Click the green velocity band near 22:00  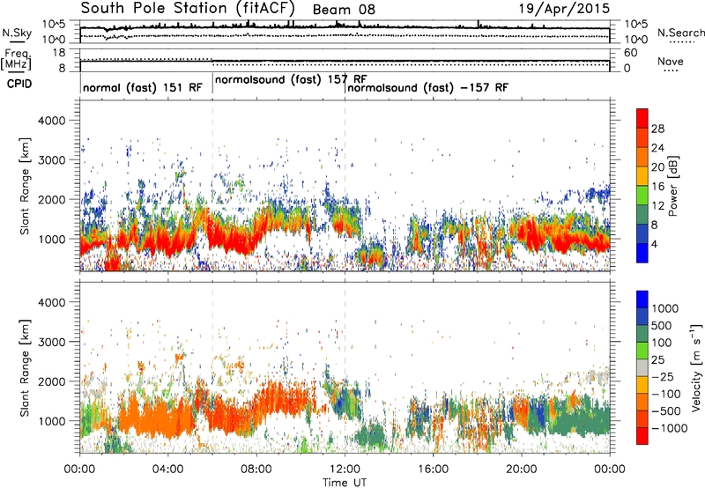click(580, 418)
